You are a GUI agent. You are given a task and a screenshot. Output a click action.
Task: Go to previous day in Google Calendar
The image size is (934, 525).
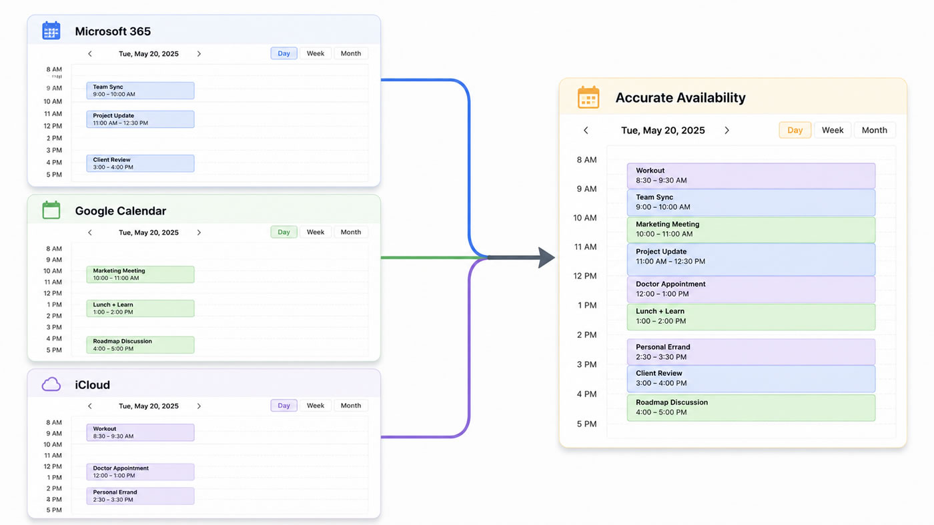(x=90, y=233)
